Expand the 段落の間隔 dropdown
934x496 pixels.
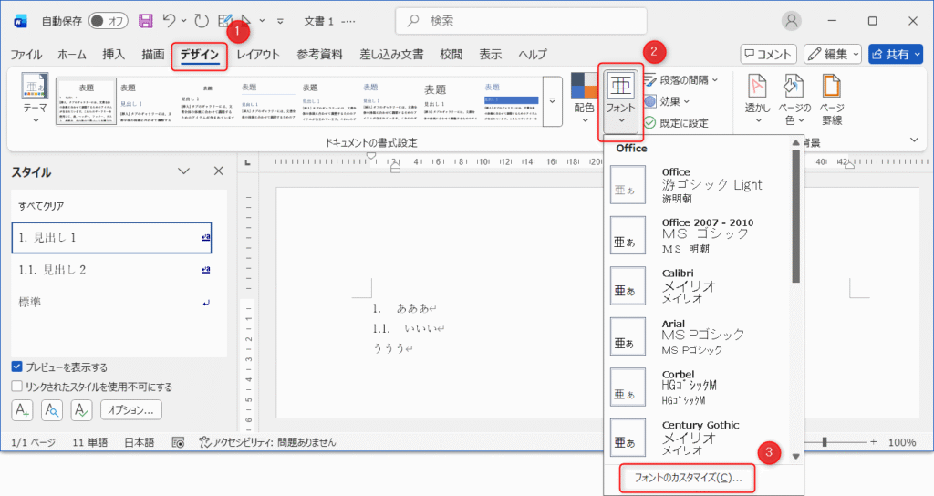click(x=689, y=80)
